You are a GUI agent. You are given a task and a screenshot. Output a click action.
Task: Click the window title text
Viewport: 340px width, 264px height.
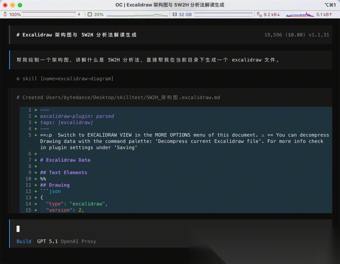click(170, 5)
